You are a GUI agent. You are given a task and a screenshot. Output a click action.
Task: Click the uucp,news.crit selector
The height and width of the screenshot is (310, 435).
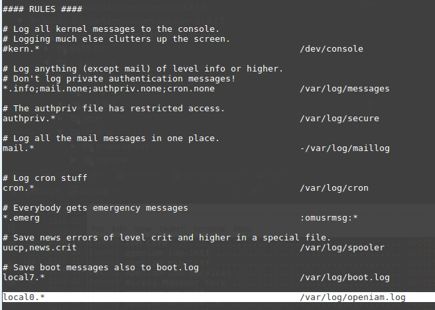pos(40,248)
